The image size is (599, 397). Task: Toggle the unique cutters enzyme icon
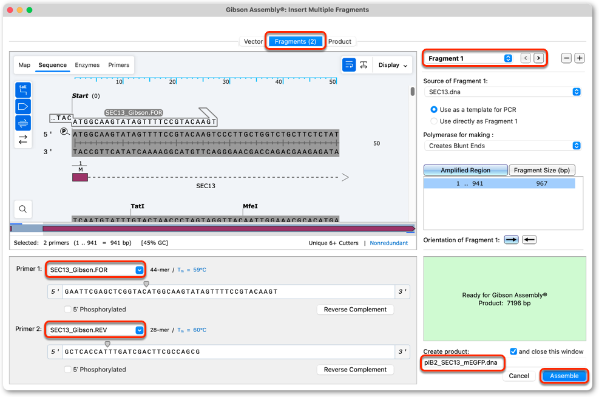[x=23, y=90]
